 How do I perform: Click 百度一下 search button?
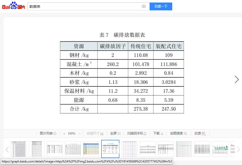(161, 6)
